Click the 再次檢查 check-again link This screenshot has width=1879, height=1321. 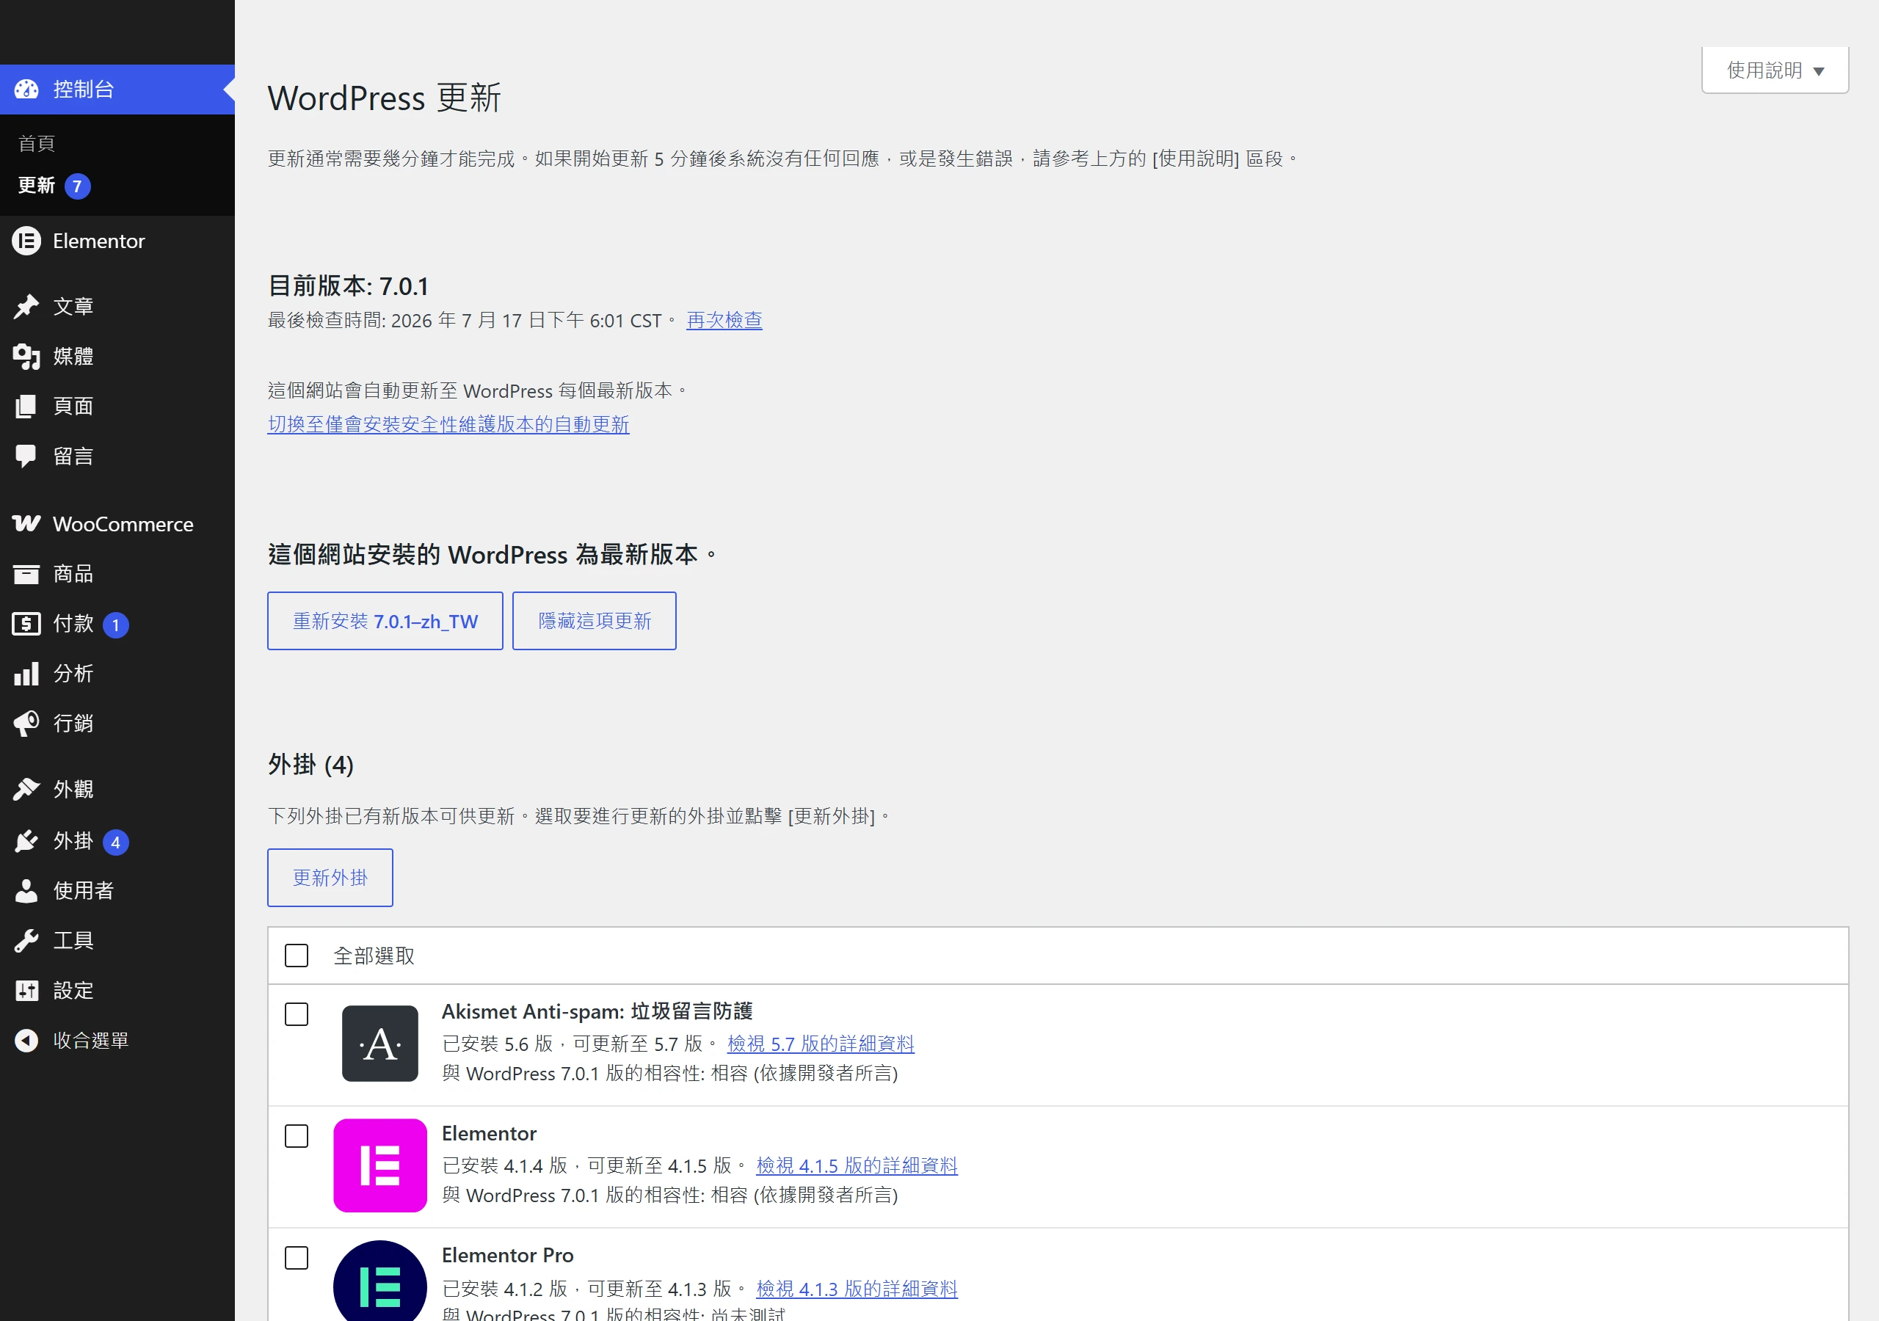(724, 320)
